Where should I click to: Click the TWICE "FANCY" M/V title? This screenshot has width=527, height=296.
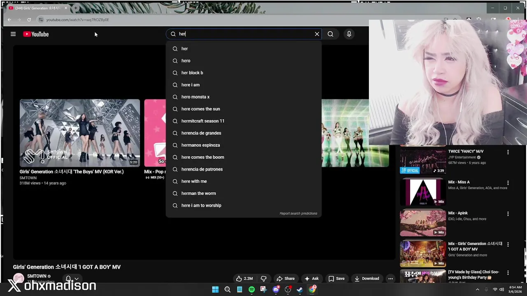[466, 151]
